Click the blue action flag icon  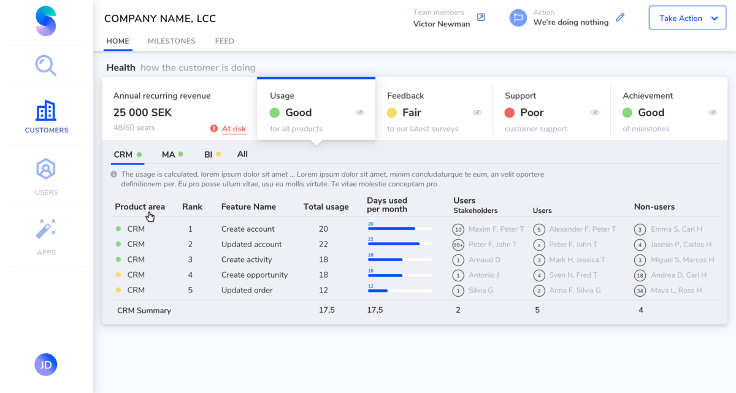[x=518, y=18]
